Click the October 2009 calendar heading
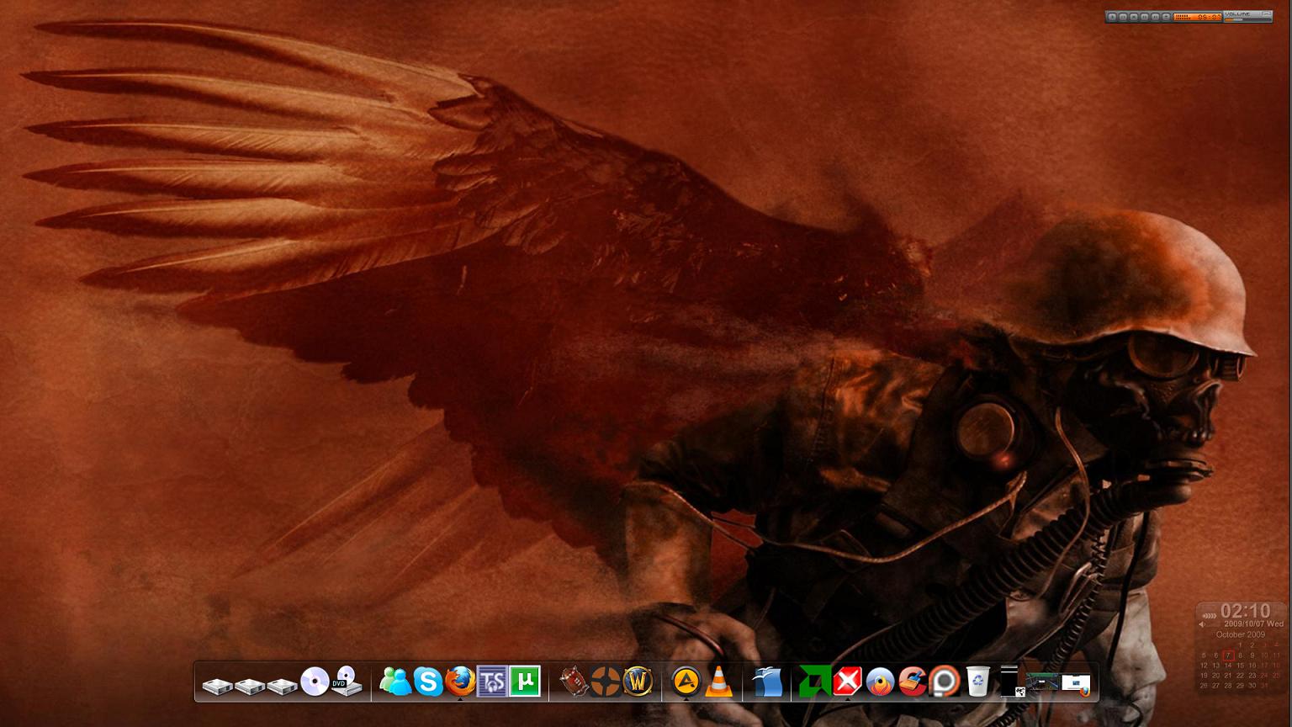 1241,634
